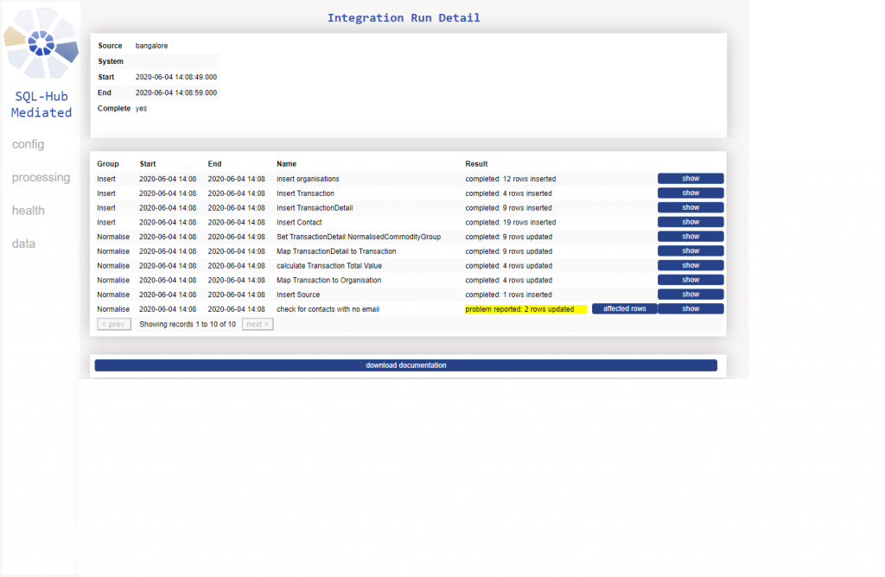Show details for Insert Contact row
The image size is (885, 577).
coord(691,222)
